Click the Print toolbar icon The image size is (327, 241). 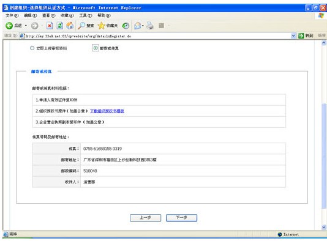tap(150, 26)
